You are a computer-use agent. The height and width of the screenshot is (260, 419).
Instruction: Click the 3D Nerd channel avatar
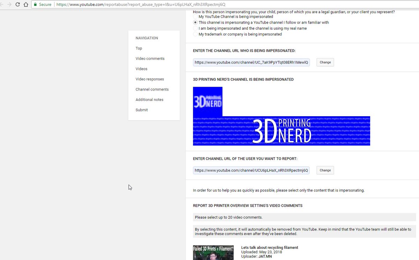(x=208, y=101)
